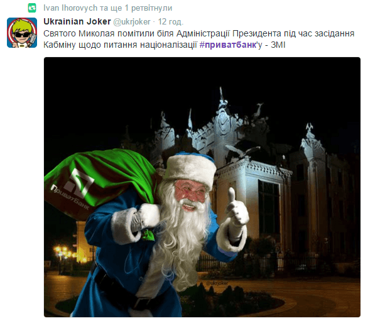Image resolution: width=368 pixels, height=321 pixels.
Task: Open the #приватбанк hashtag
Action: click(x=228, y=45)
